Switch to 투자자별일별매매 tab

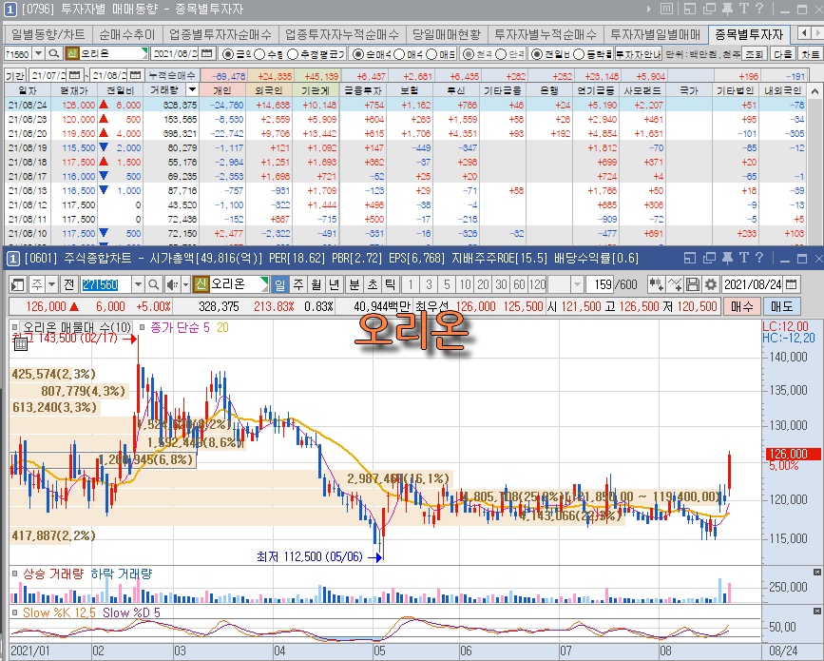pos(655,34)
